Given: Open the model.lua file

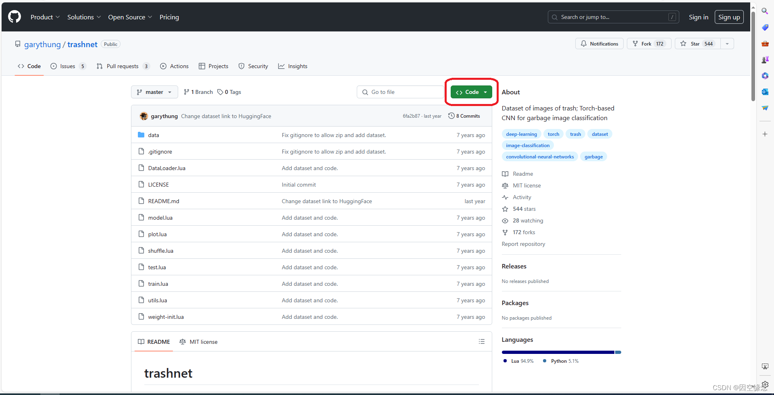Looking at the screenshot, I should tap(160, 218).
